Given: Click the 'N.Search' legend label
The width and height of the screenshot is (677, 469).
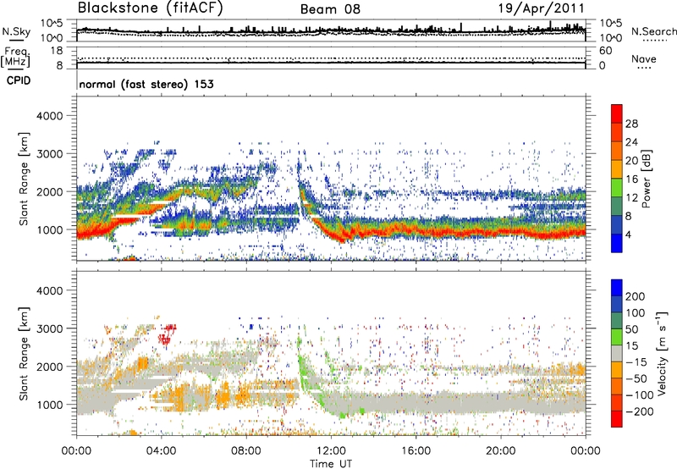Looking at the screenshot, I should pyautogui.click(x=653, y=31).
